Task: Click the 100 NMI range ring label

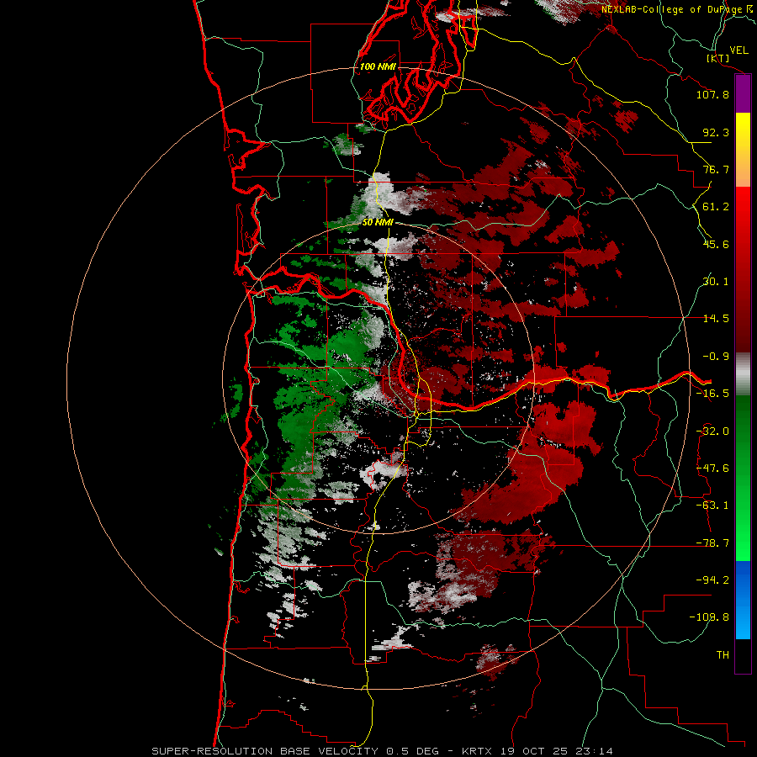Action: 378,66
